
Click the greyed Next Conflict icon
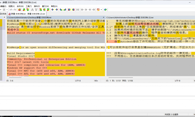[32, 10]
